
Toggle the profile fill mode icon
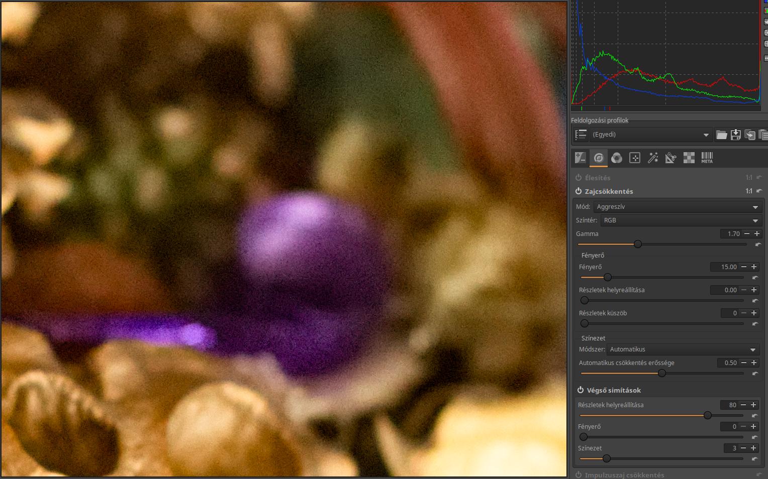[581, 135]
